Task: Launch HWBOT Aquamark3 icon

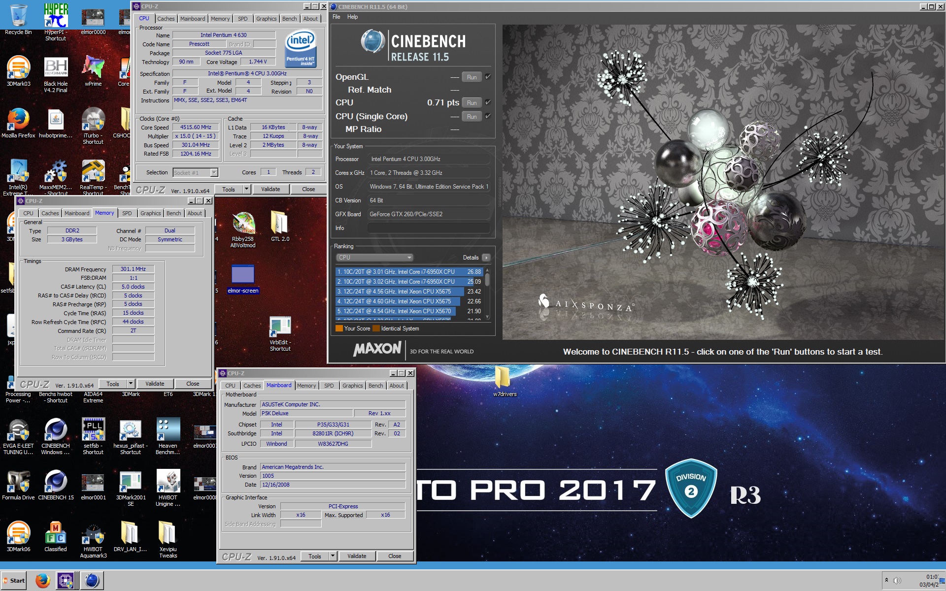Action: tap(93, 540)
